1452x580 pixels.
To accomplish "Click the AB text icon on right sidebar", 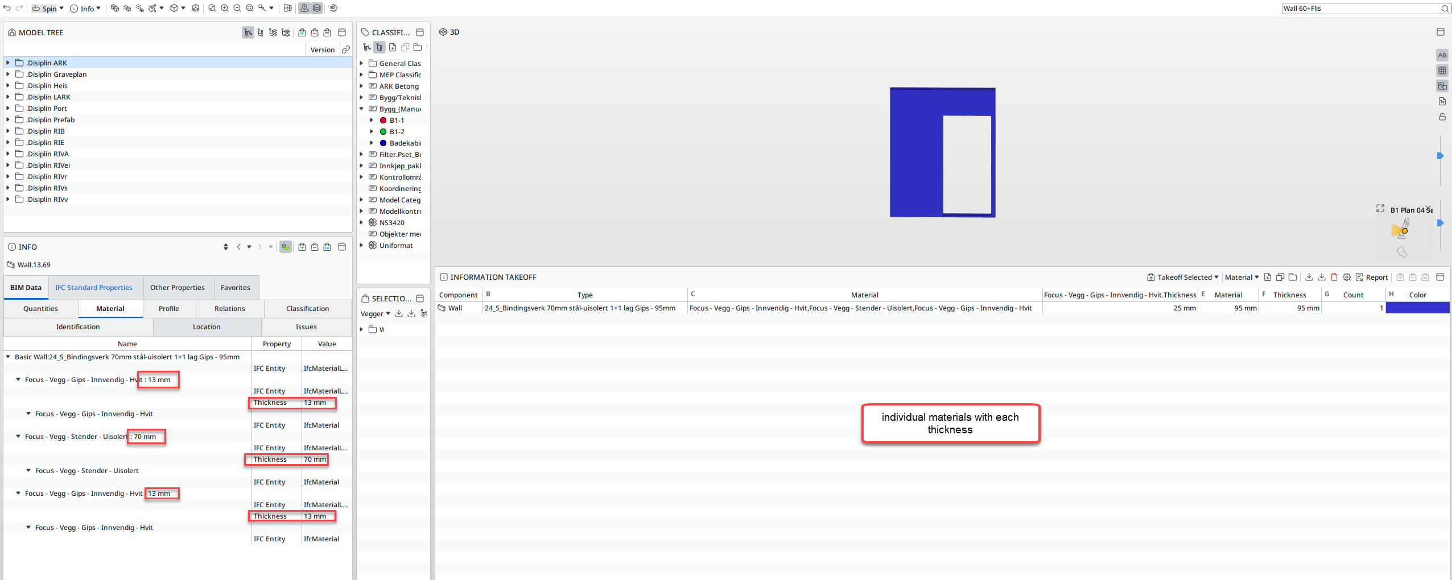I will tap(1442, 55).
